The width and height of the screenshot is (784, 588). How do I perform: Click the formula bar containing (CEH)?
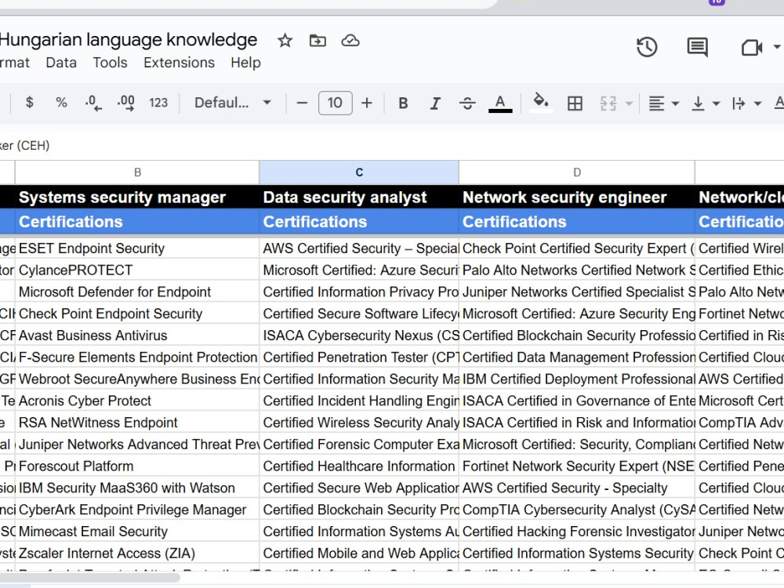click(392, 146)
